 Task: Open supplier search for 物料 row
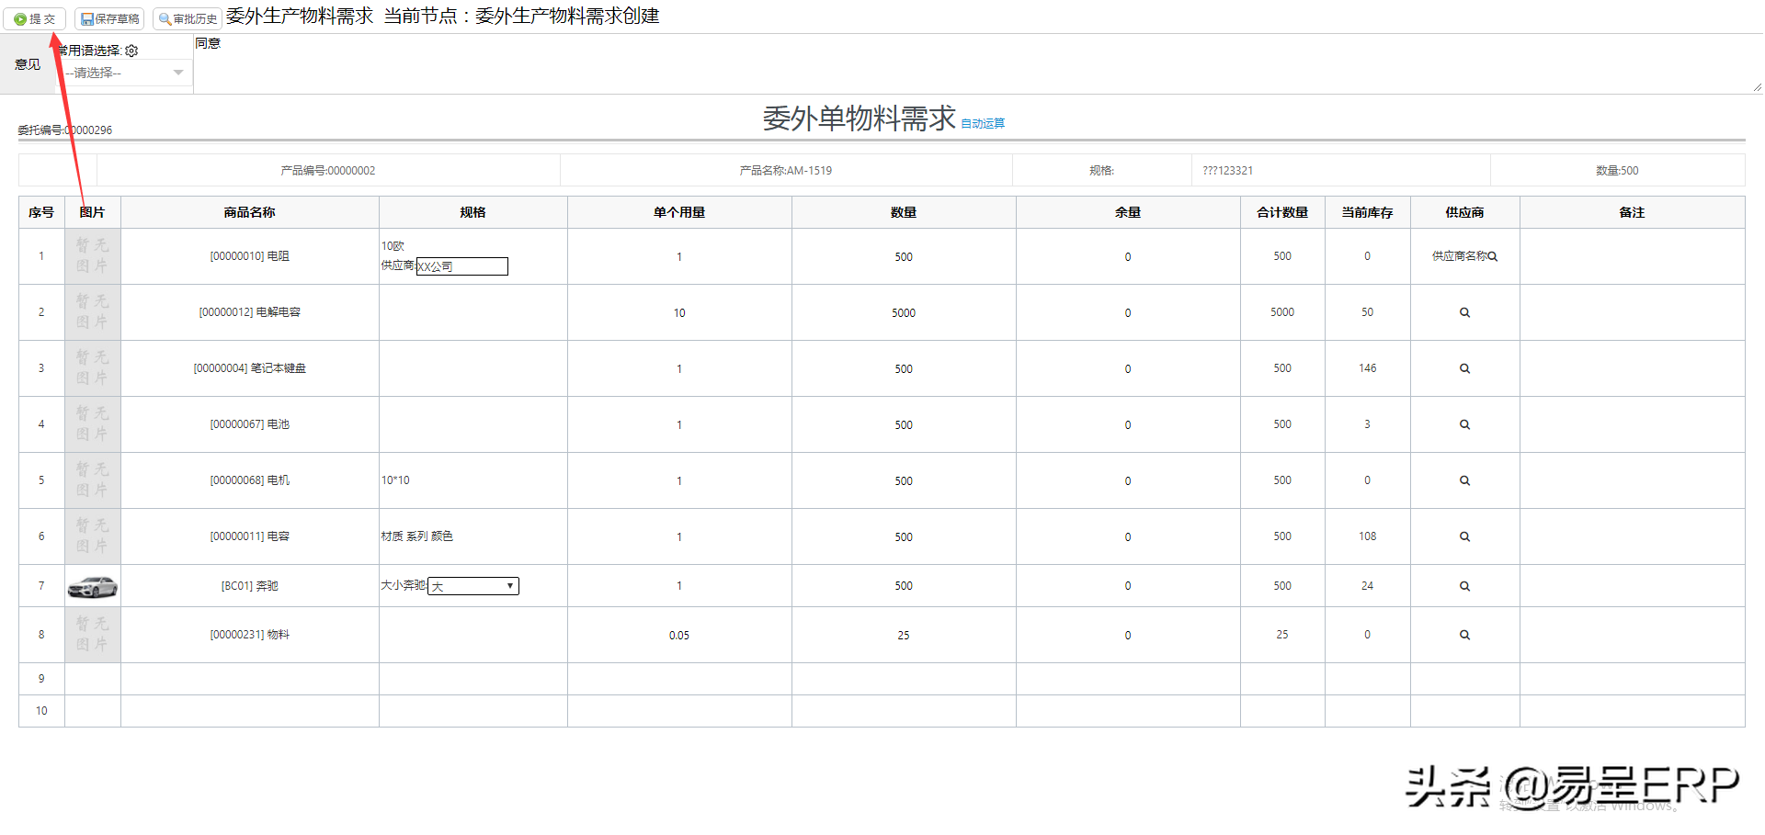[1464, 635]
